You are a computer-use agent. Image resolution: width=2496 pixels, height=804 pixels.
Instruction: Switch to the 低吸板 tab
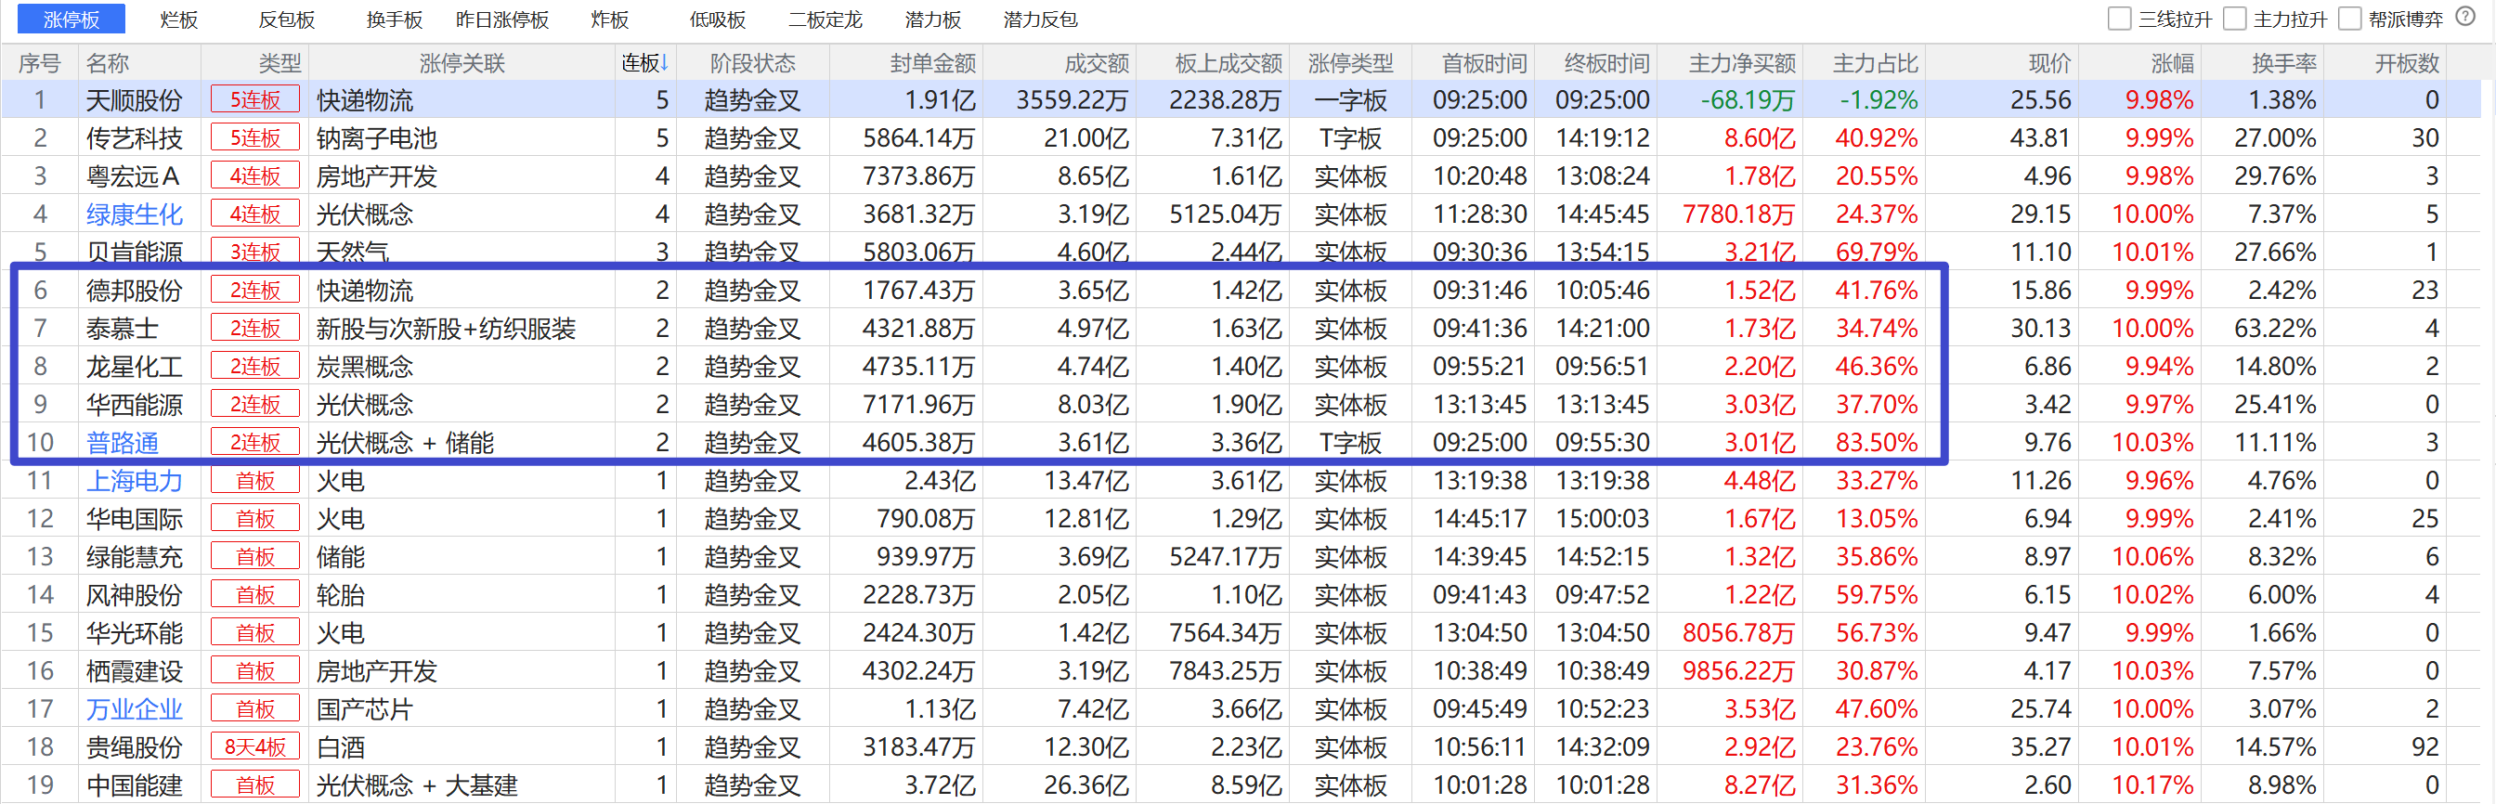coord(717,19)
